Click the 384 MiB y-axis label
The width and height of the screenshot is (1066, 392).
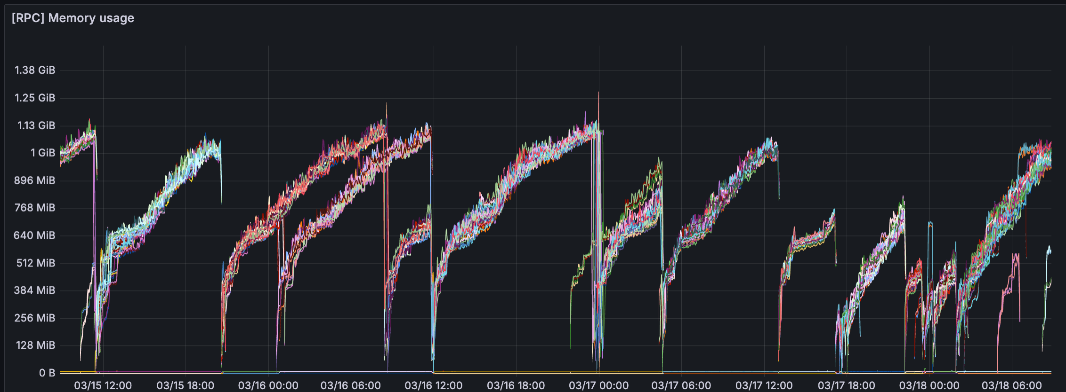(34, 290)
